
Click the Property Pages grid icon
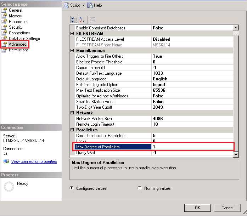(x=92, y=19)
